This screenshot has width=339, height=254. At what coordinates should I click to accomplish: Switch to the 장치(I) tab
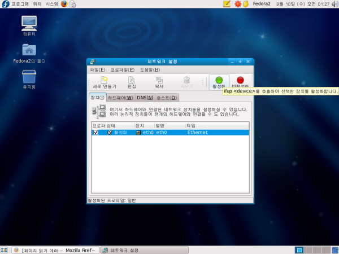[x=98, y=98]
